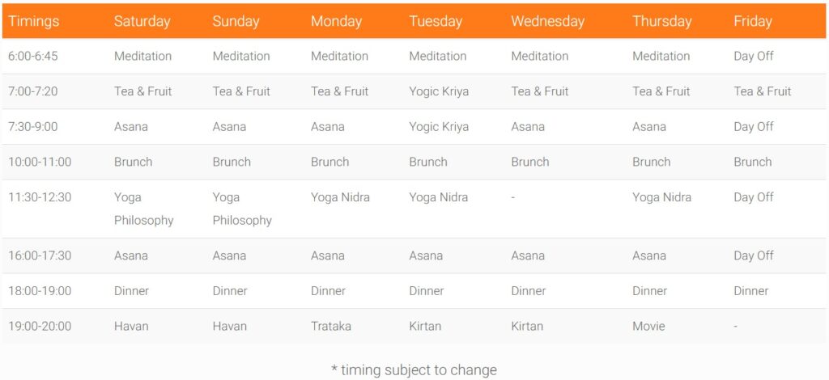Select the Saturday column header
The height and width of the screenshot is (380, 829).
[141, 22]
